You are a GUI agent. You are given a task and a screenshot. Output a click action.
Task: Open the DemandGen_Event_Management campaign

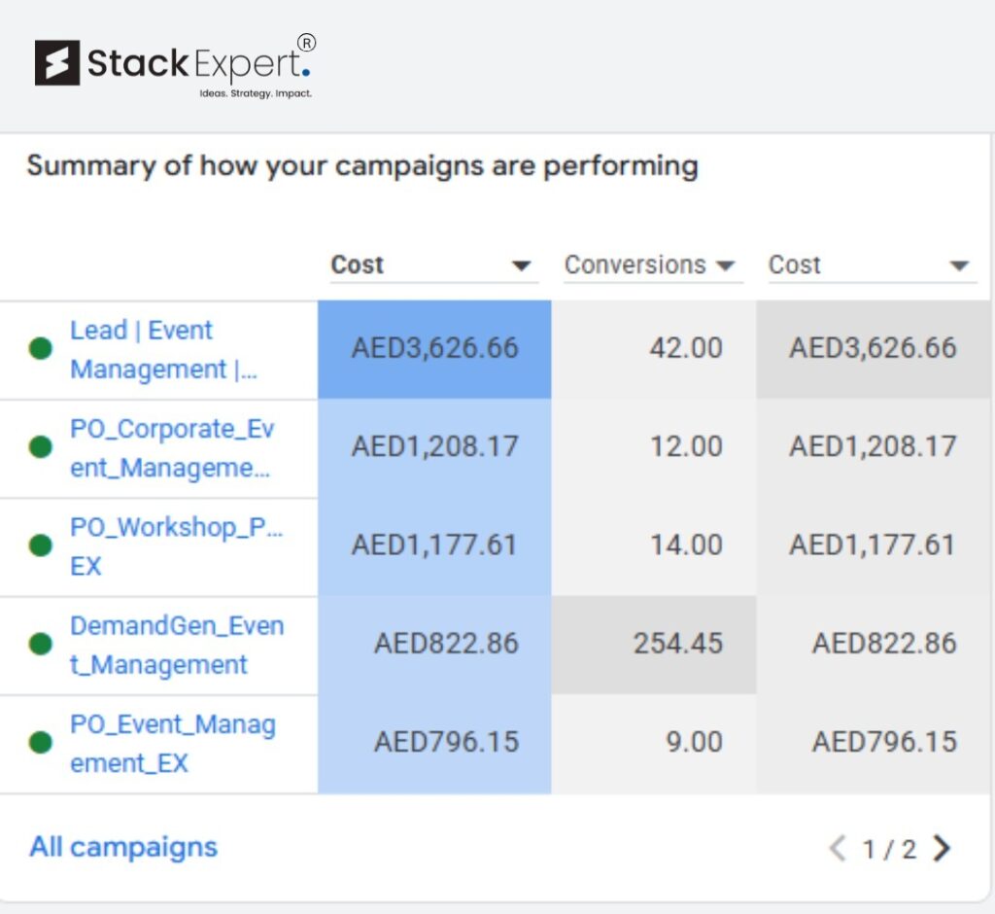(x=177, y=644)
